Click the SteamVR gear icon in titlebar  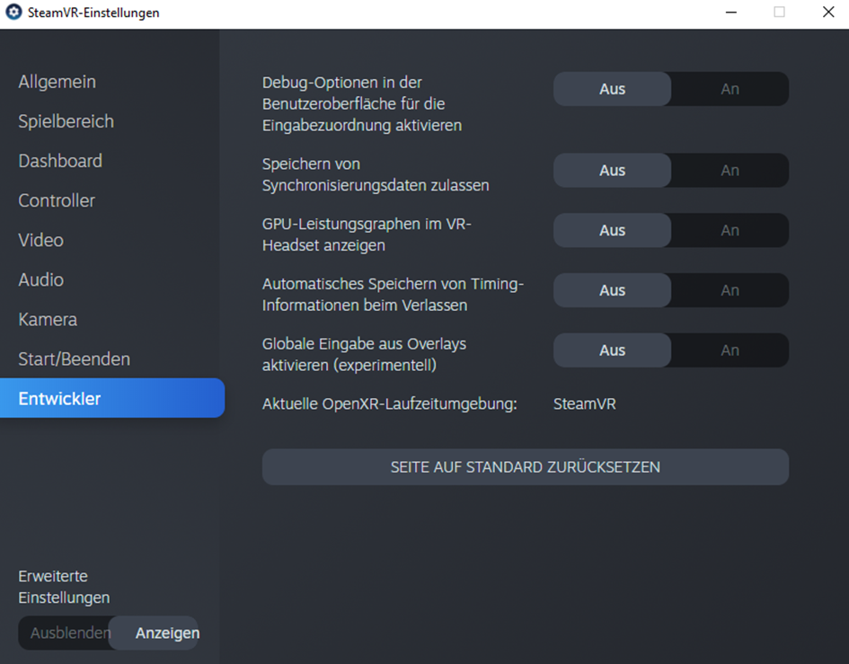[x=13, y=13]
